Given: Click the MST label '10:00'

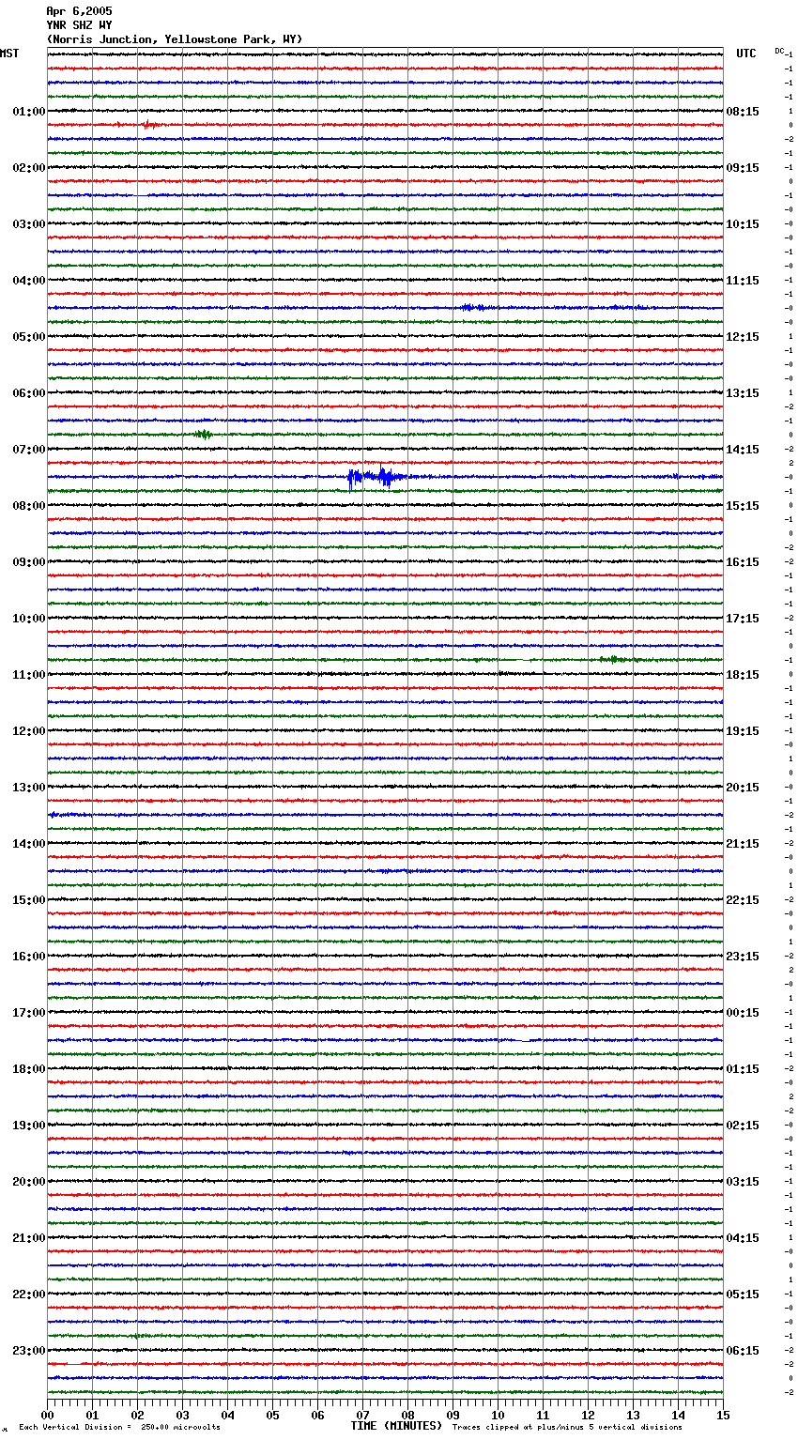Looking at the screenshot, I should click(29, 619).
